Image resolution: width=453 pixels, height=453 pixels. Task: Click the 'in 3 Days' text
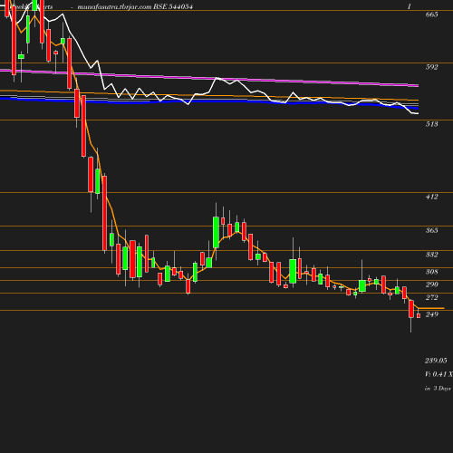coord(438,389)
